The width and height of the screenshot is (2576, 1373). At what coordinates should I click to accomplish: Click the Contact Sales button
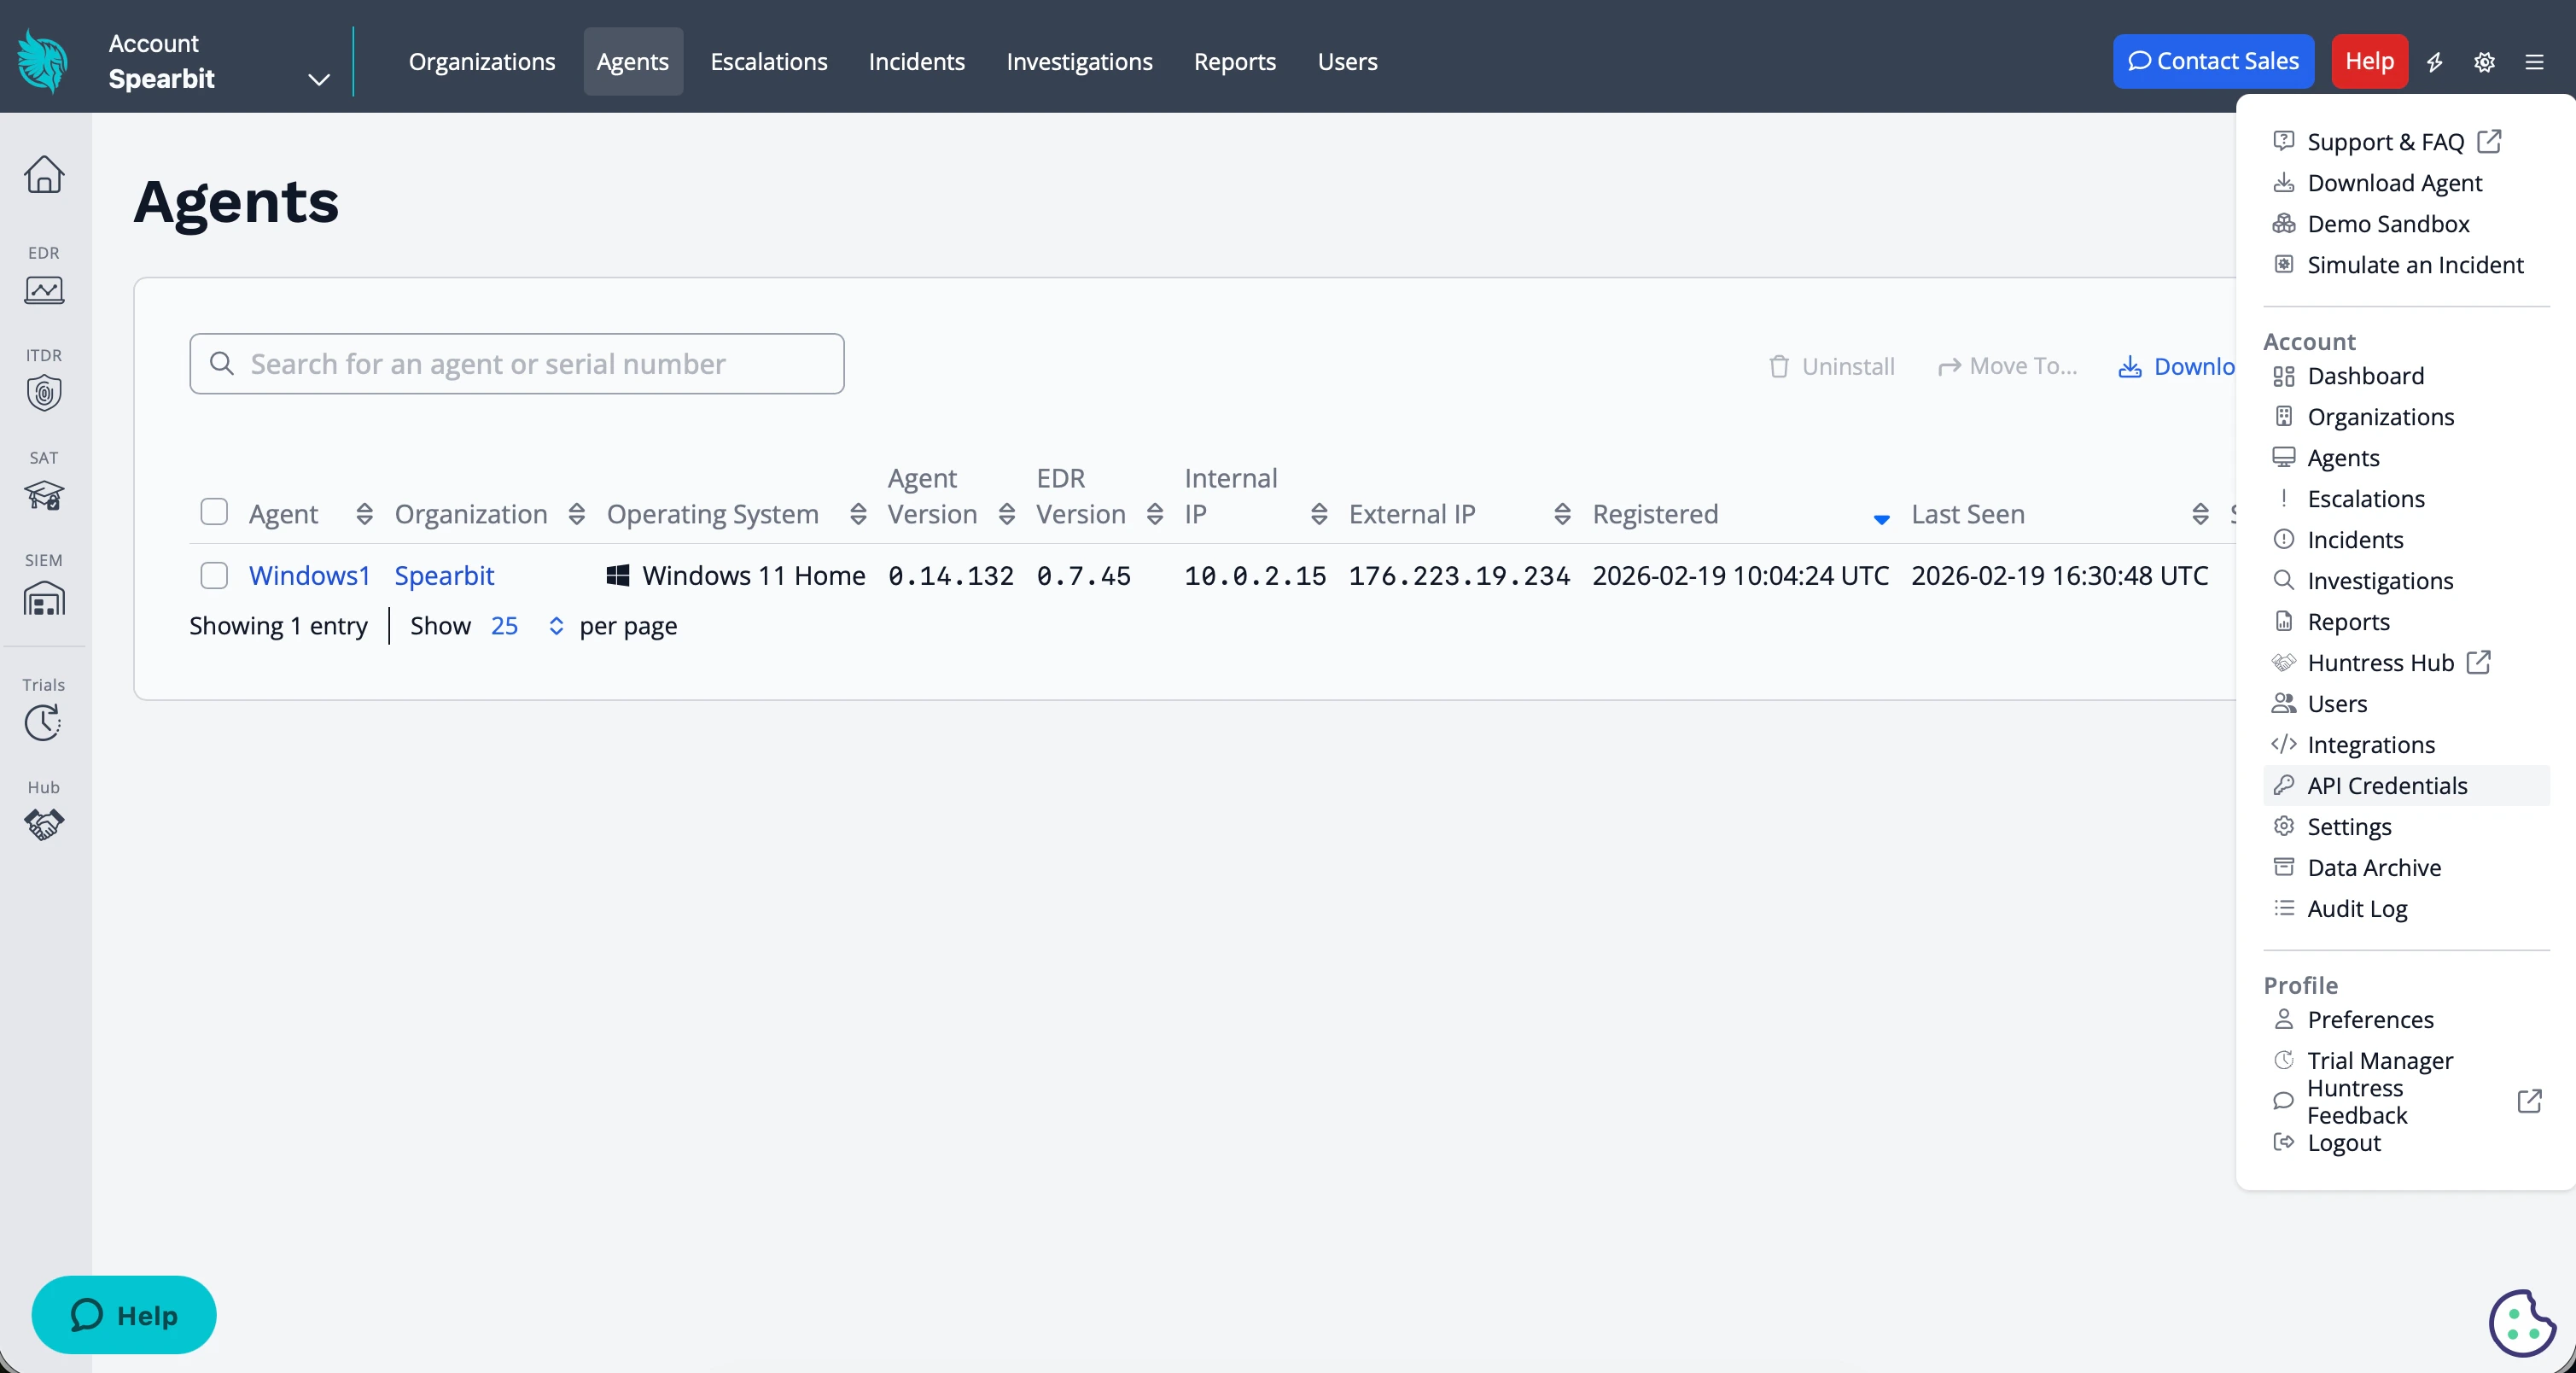[2213, 62]
